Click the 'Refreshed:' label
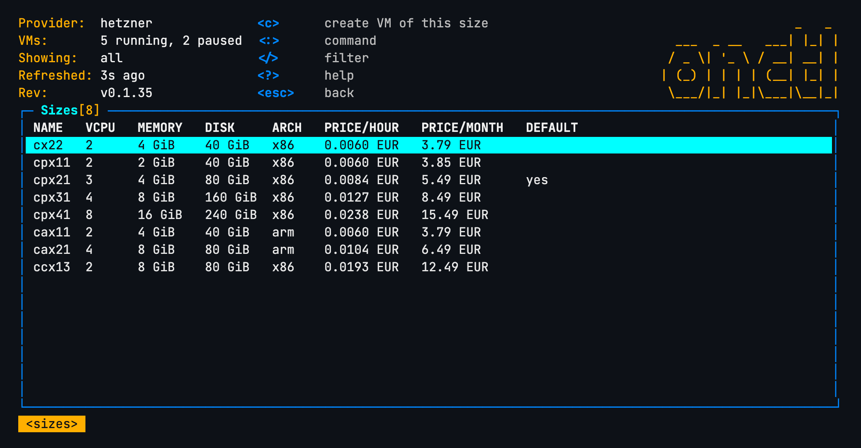This screenshot has width=861, height=448. (x=56, y=75)
